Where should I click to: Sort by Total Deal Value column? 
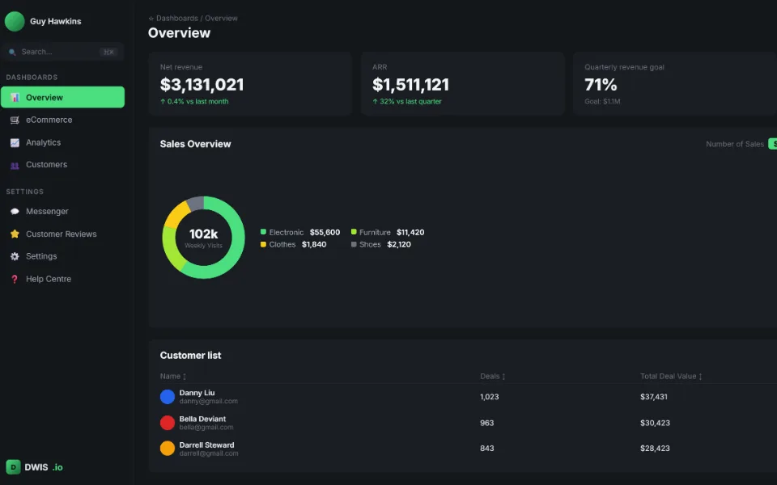click(671, 376)
